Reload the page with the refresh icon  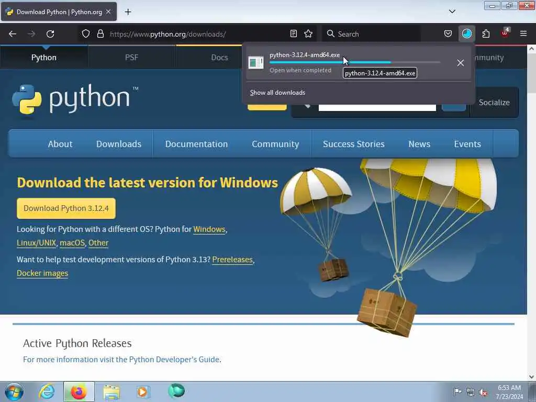[50, 34]
